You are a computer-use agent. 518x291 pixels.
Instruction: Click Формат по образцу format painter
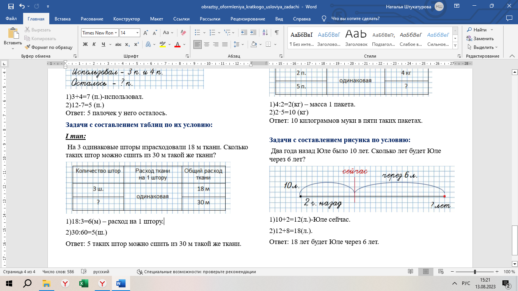[x=49, y=47]
